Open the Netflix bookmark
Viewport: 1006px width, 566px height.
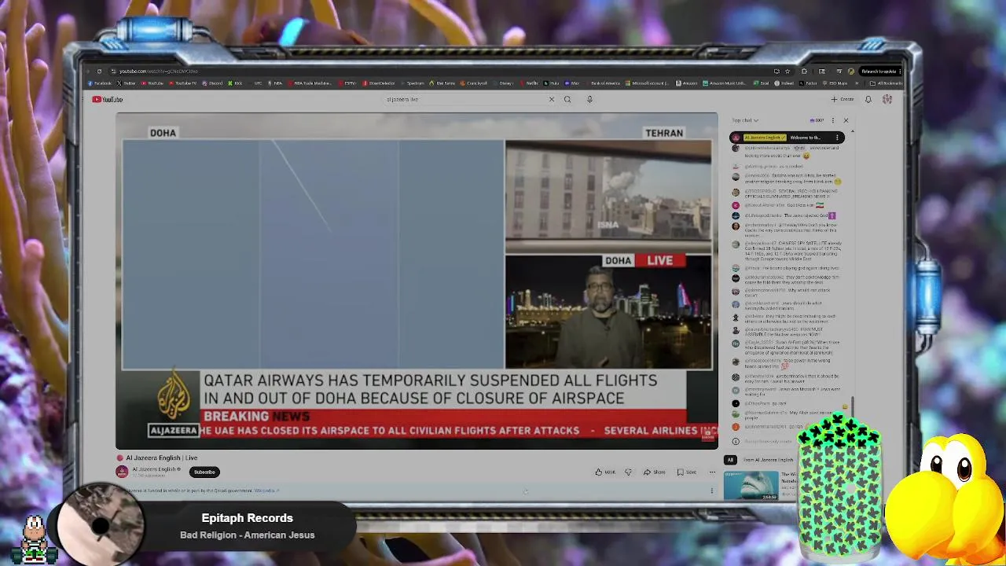click(529, 83)
